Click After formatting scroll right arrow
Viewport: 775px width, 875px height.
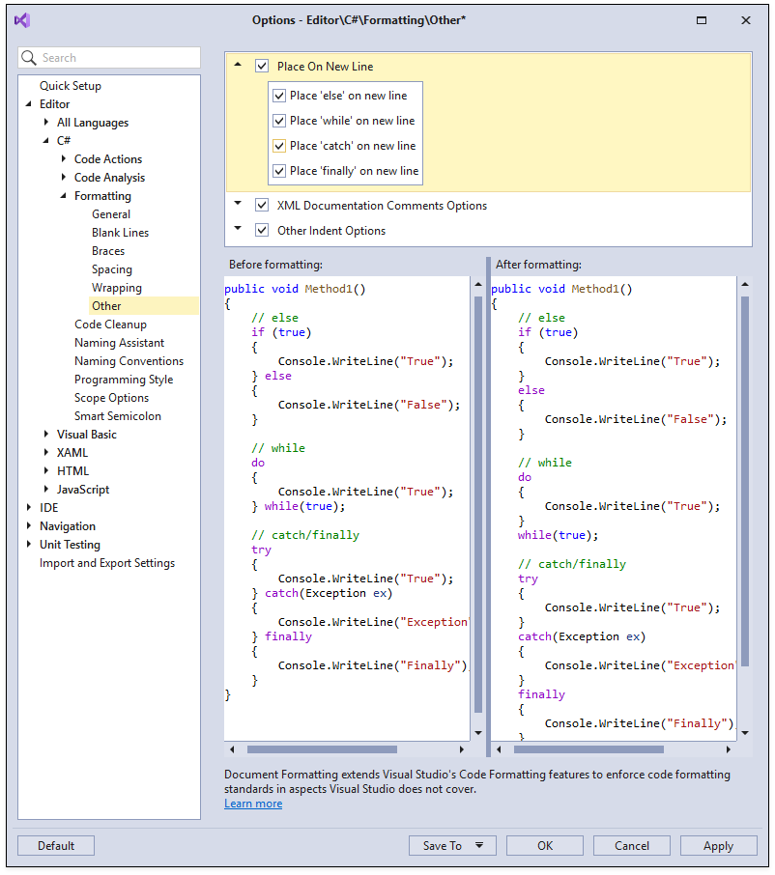(728, 749)
